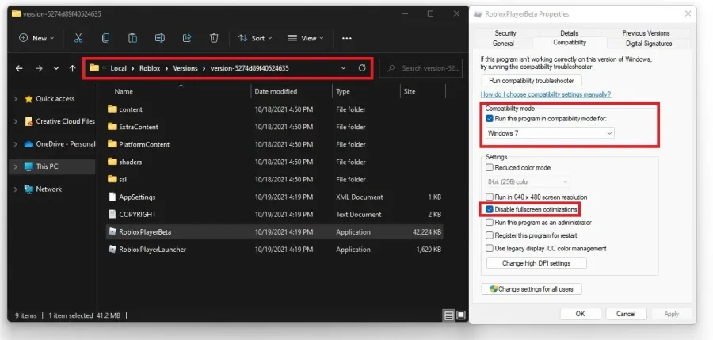
Task: Open the Security tab
Action: (505, 32)
